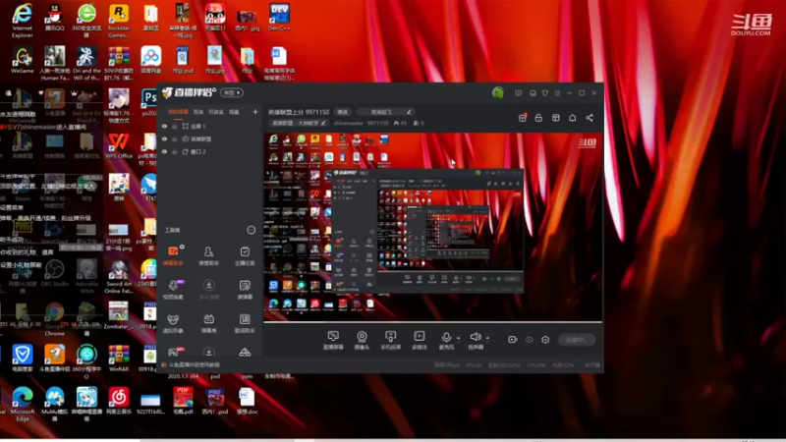Open the hamburger menu in title bar
The width and height of the screenshot is (786, 442).
tap(557, 93)
